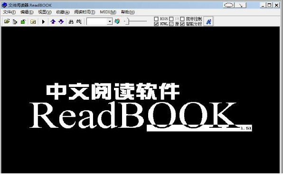Open the 文件(F) menu

(x=9, y=12)
